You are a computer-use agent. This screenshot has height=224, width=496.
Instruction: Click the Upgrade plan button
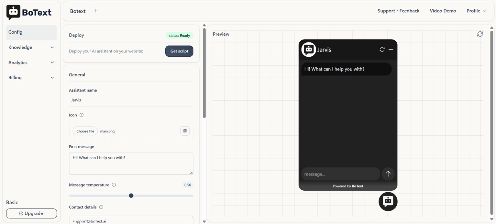[x=31, y=213]
